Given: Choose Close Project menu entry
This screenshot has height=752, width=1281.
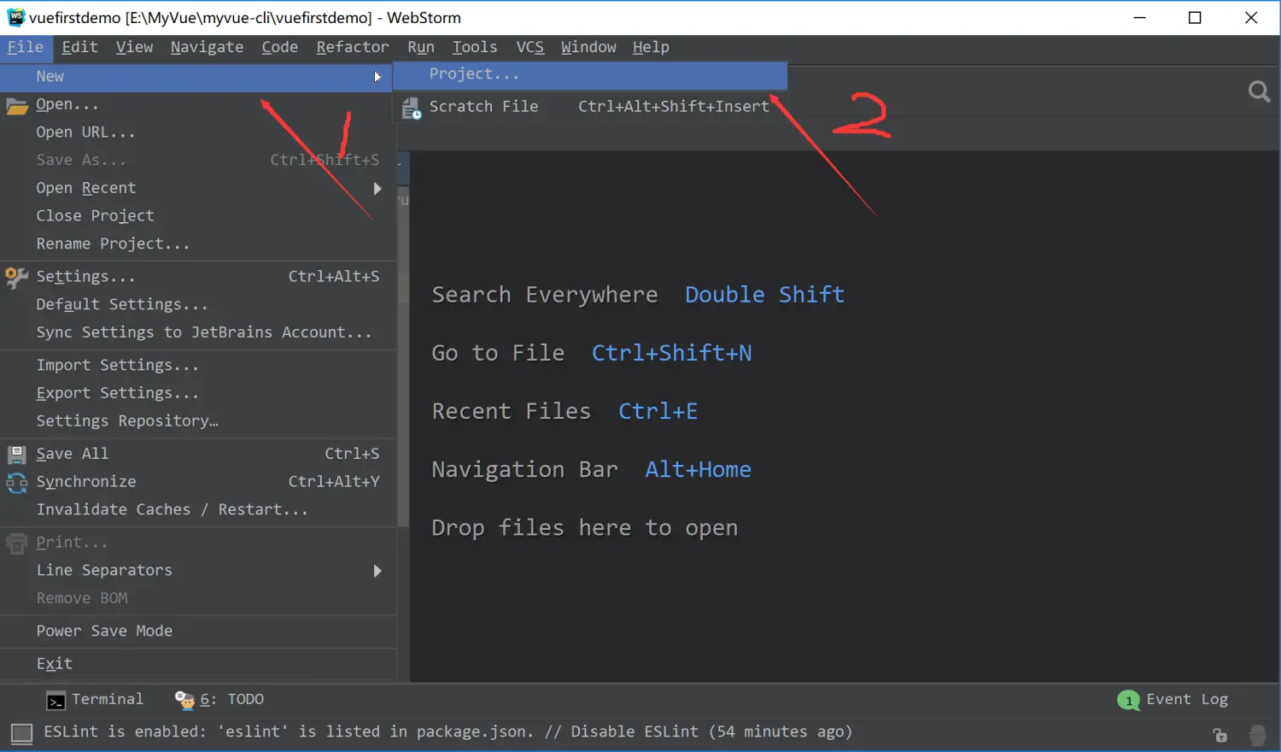Looking at the screenshot, I should (x=198, y=216).
